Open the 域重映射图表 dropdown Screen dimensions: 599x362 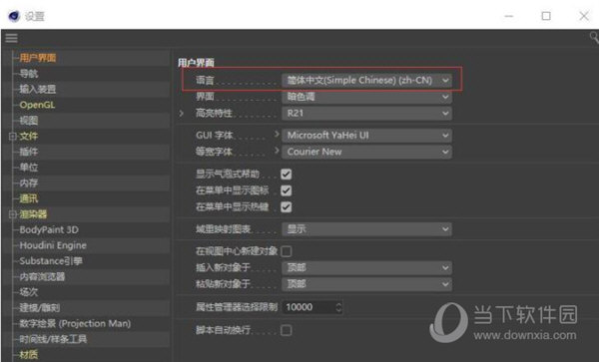[366, 229]
